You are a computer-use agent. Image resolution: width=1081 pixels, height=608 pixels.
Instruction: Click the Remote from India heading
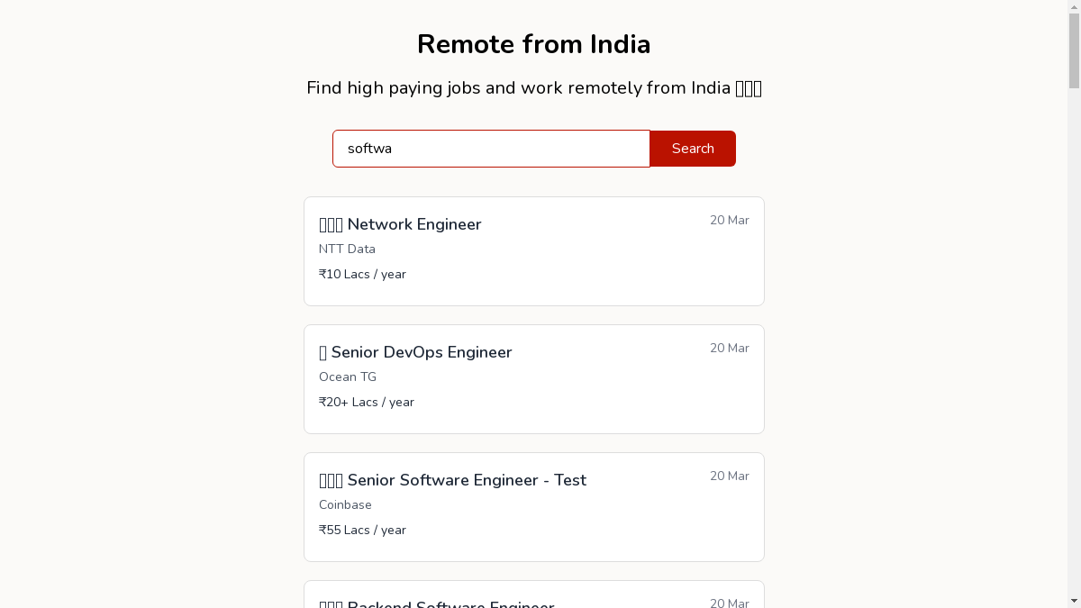tap(533, 44)
